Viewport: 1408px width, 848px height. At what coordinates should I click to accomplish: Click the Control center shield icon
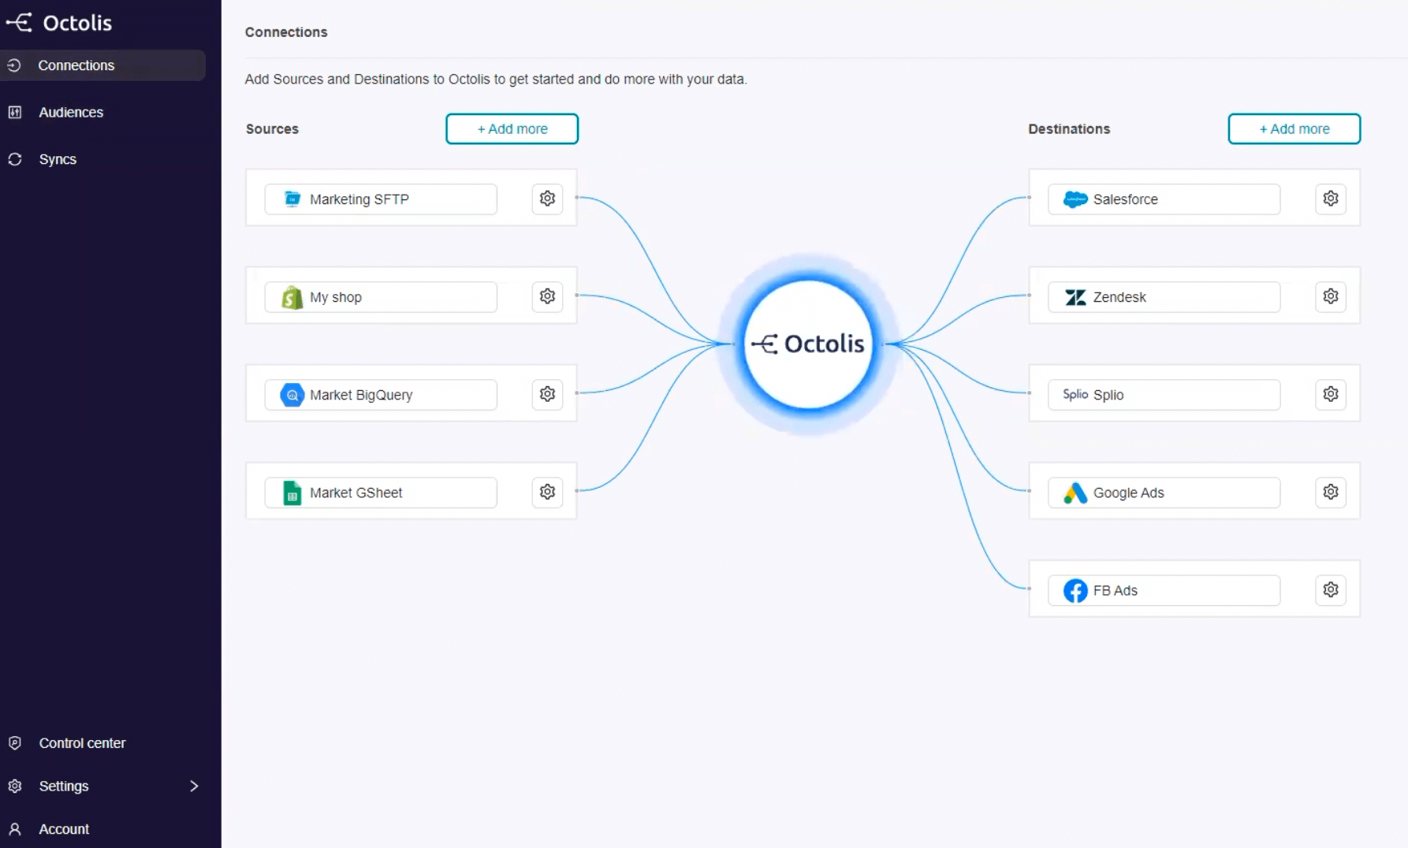14,742
